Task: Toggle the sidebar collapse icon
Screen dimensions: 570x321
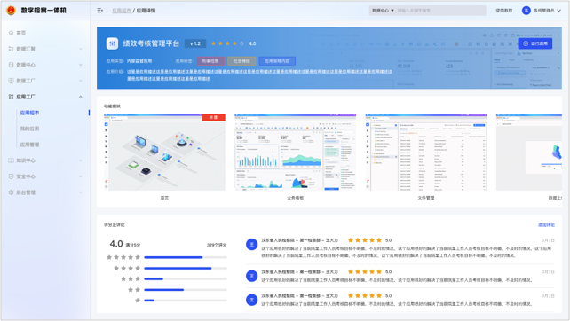Action: pos(99,11)
